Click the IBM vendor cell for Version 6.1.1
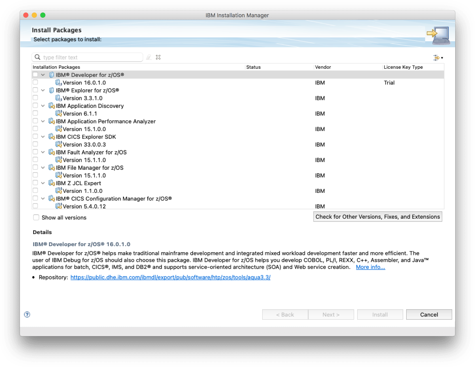This screenshot has width=475, height=367. (320, 114)
